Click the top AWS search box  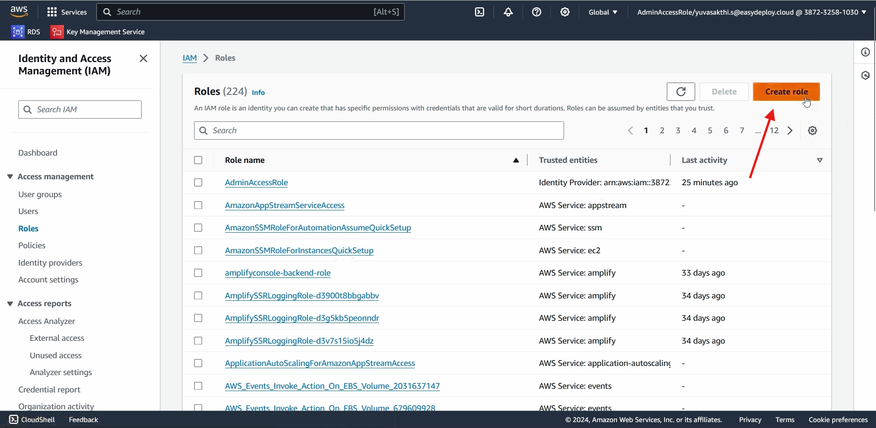250,12
